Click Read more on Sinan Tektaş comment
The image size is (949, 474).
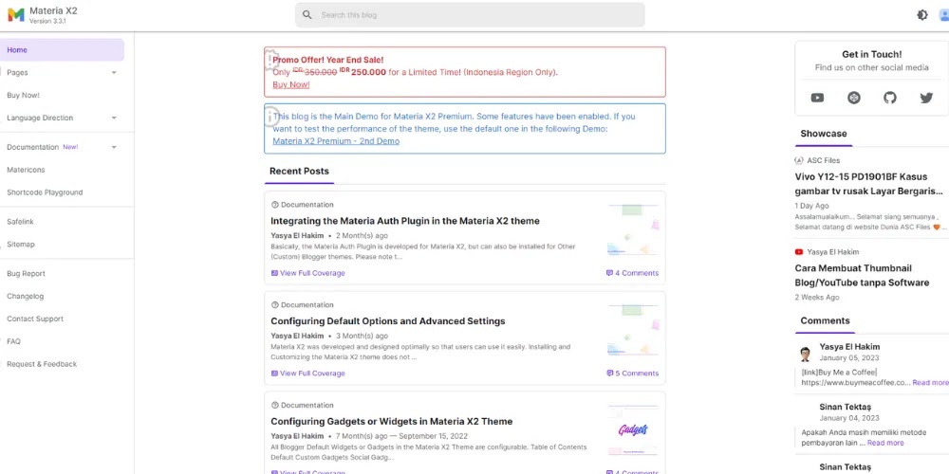(885, 443)
